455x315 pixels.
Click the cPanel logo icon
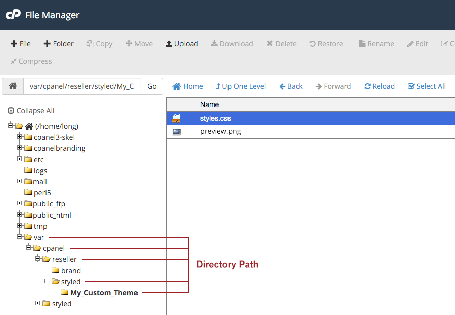(x=13, y=15)
